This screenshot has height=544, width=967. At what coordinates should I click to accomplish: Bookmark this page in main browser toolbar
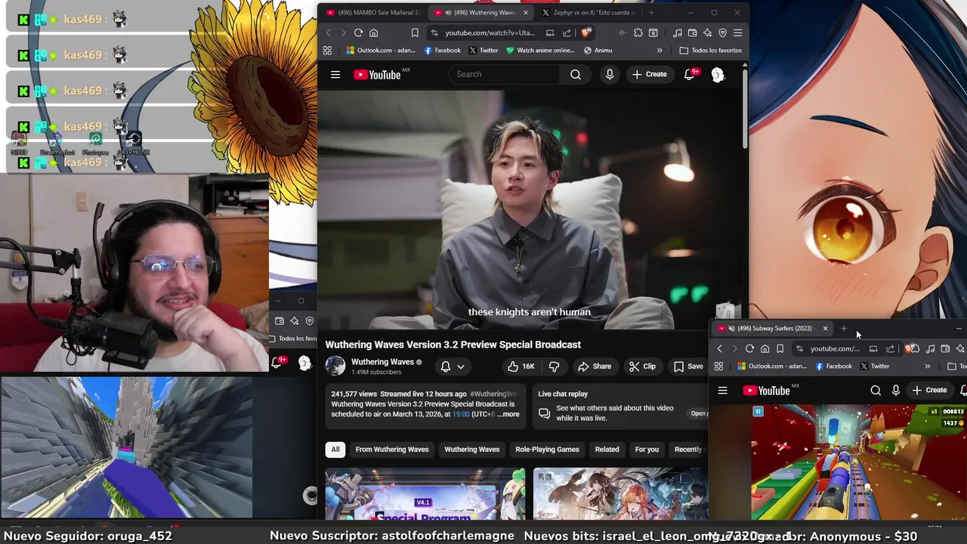pos(415,32)
